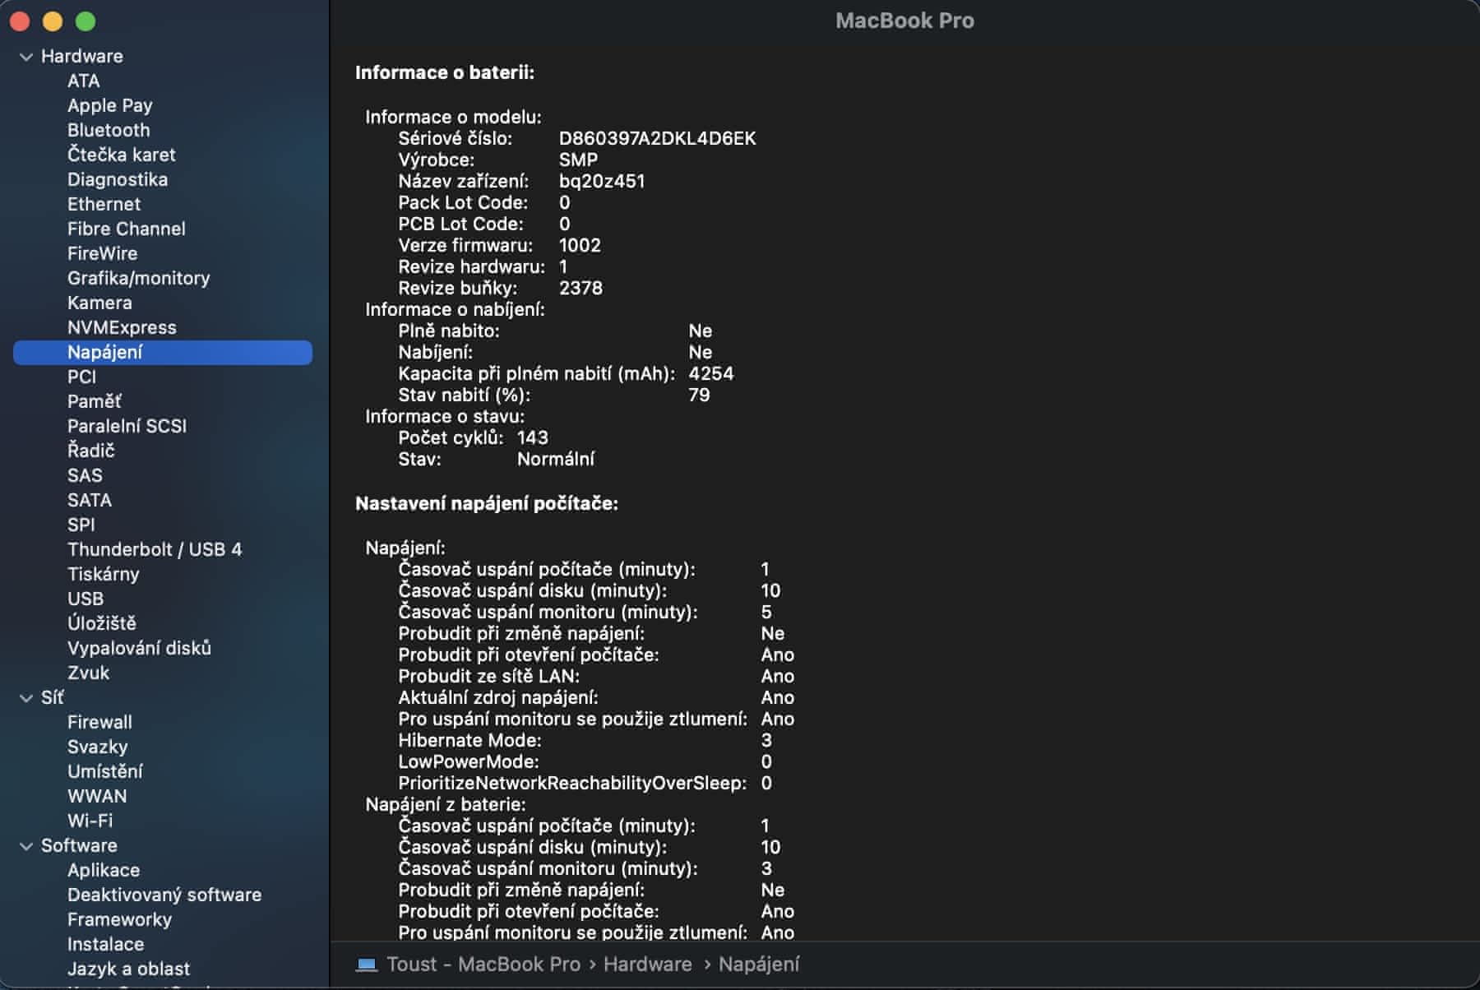
Task: Click the cell revision value 2378
Action: tap(580, 288)
